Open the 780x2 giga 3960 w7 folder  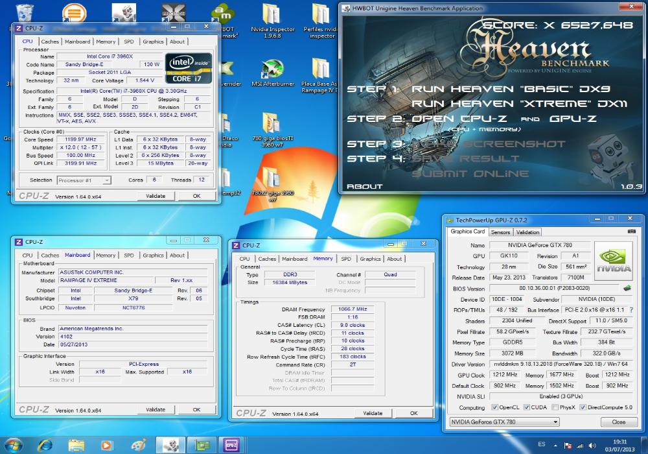(x=272, y=184)
